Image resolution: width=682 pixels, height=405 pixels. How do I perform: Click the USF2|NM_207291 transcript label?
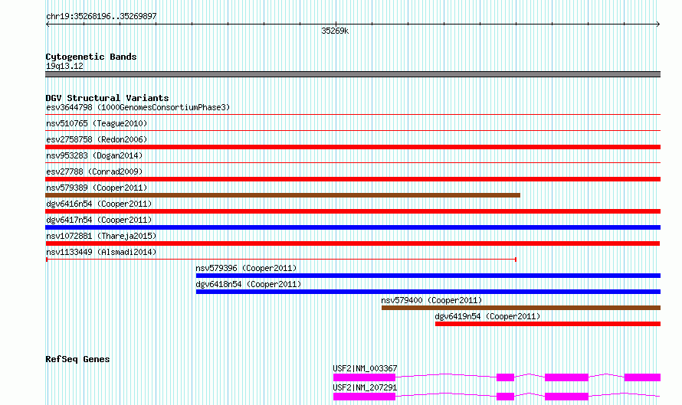[x=365, y=387]
